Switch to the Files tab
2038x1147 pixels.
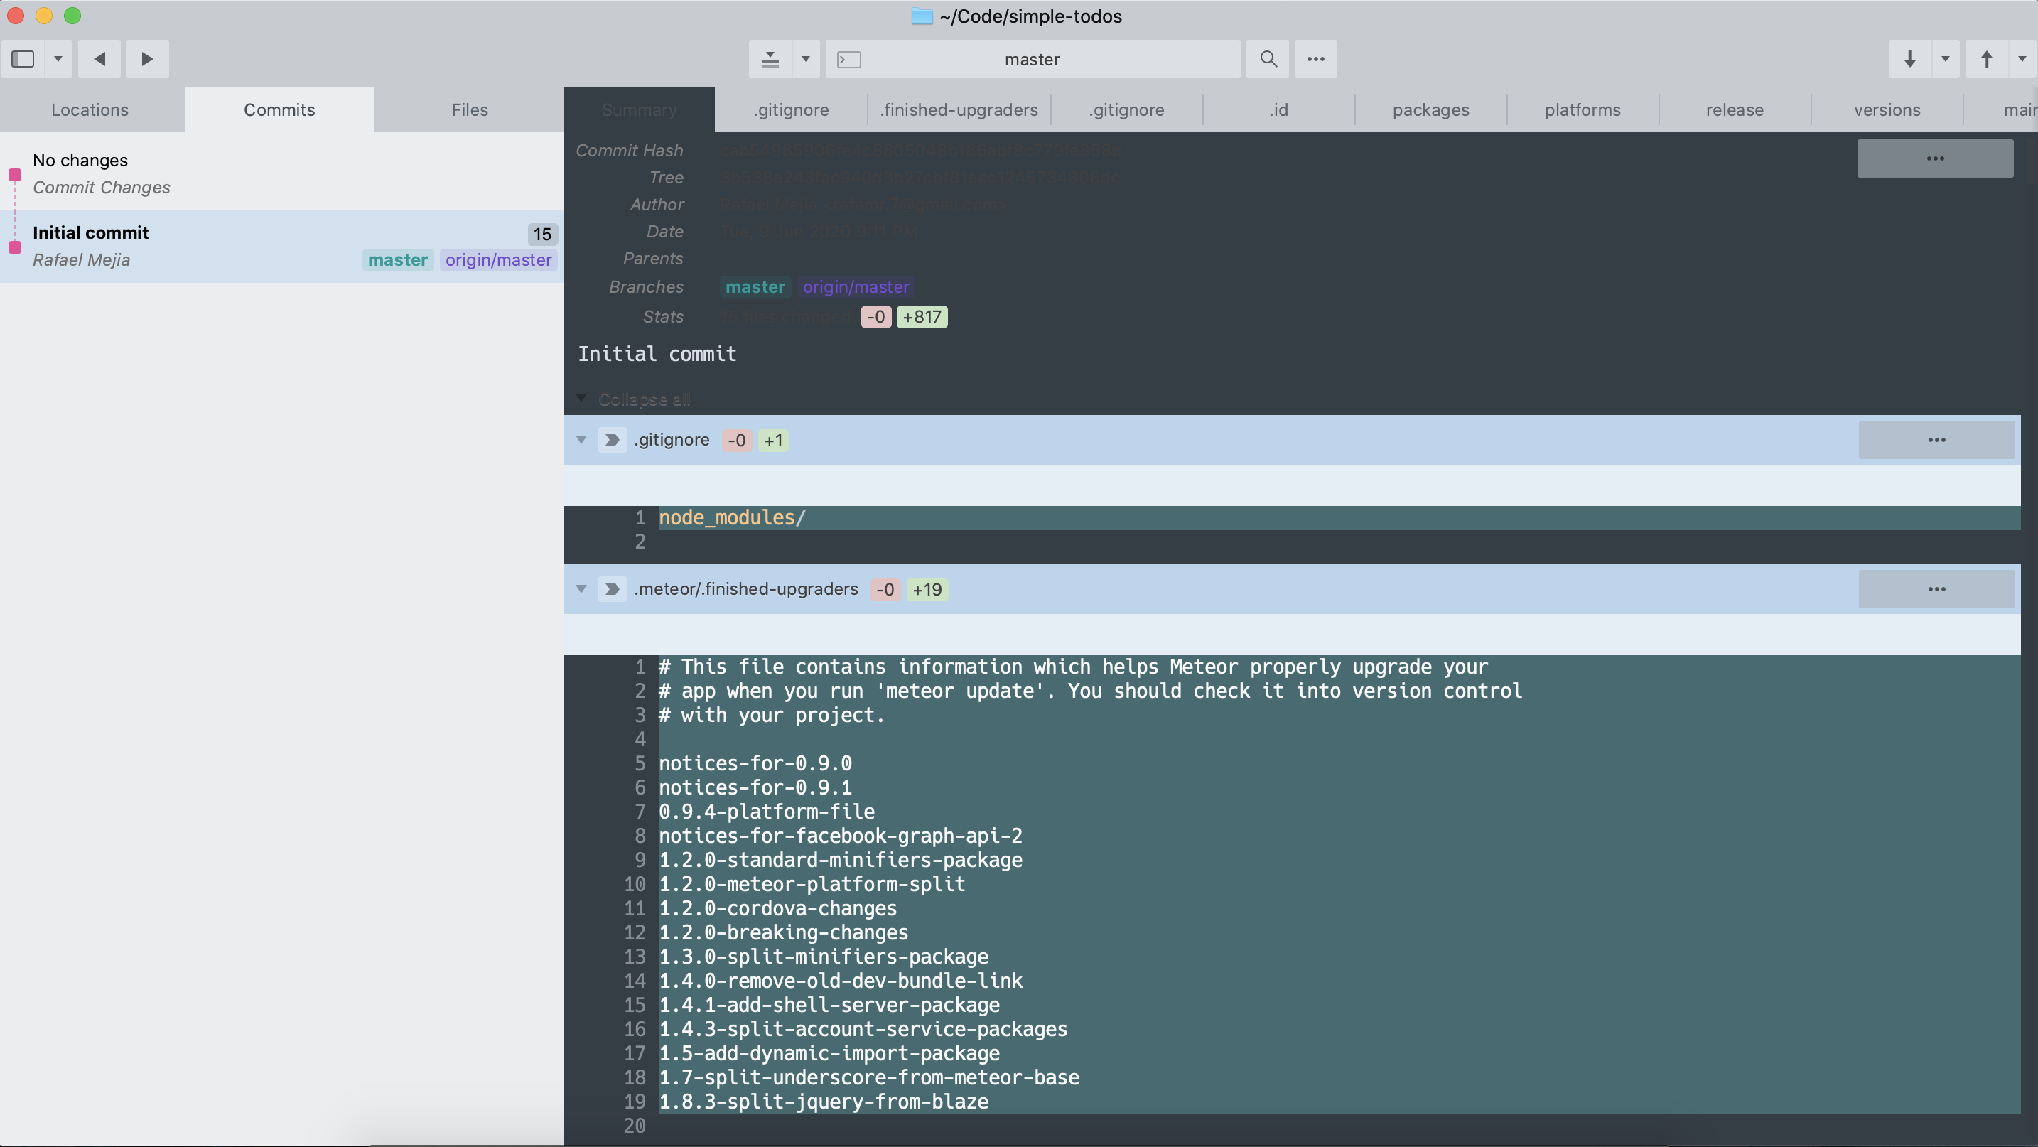click(x=470, y=110)
